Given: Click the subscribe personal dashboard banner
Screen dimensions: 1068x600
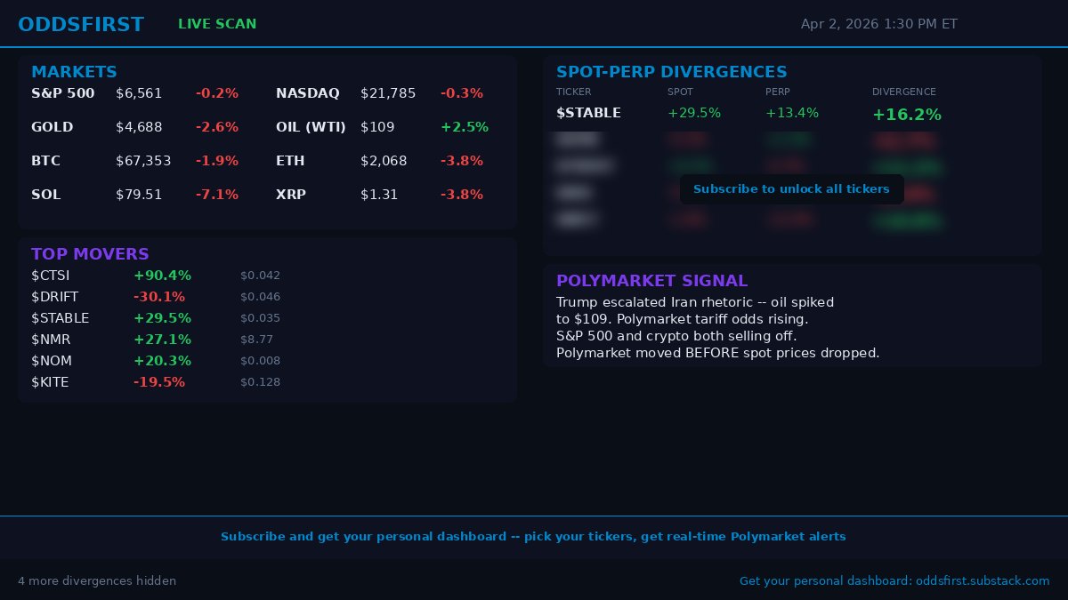Looking at the screenshot, I should coord(533,537).
